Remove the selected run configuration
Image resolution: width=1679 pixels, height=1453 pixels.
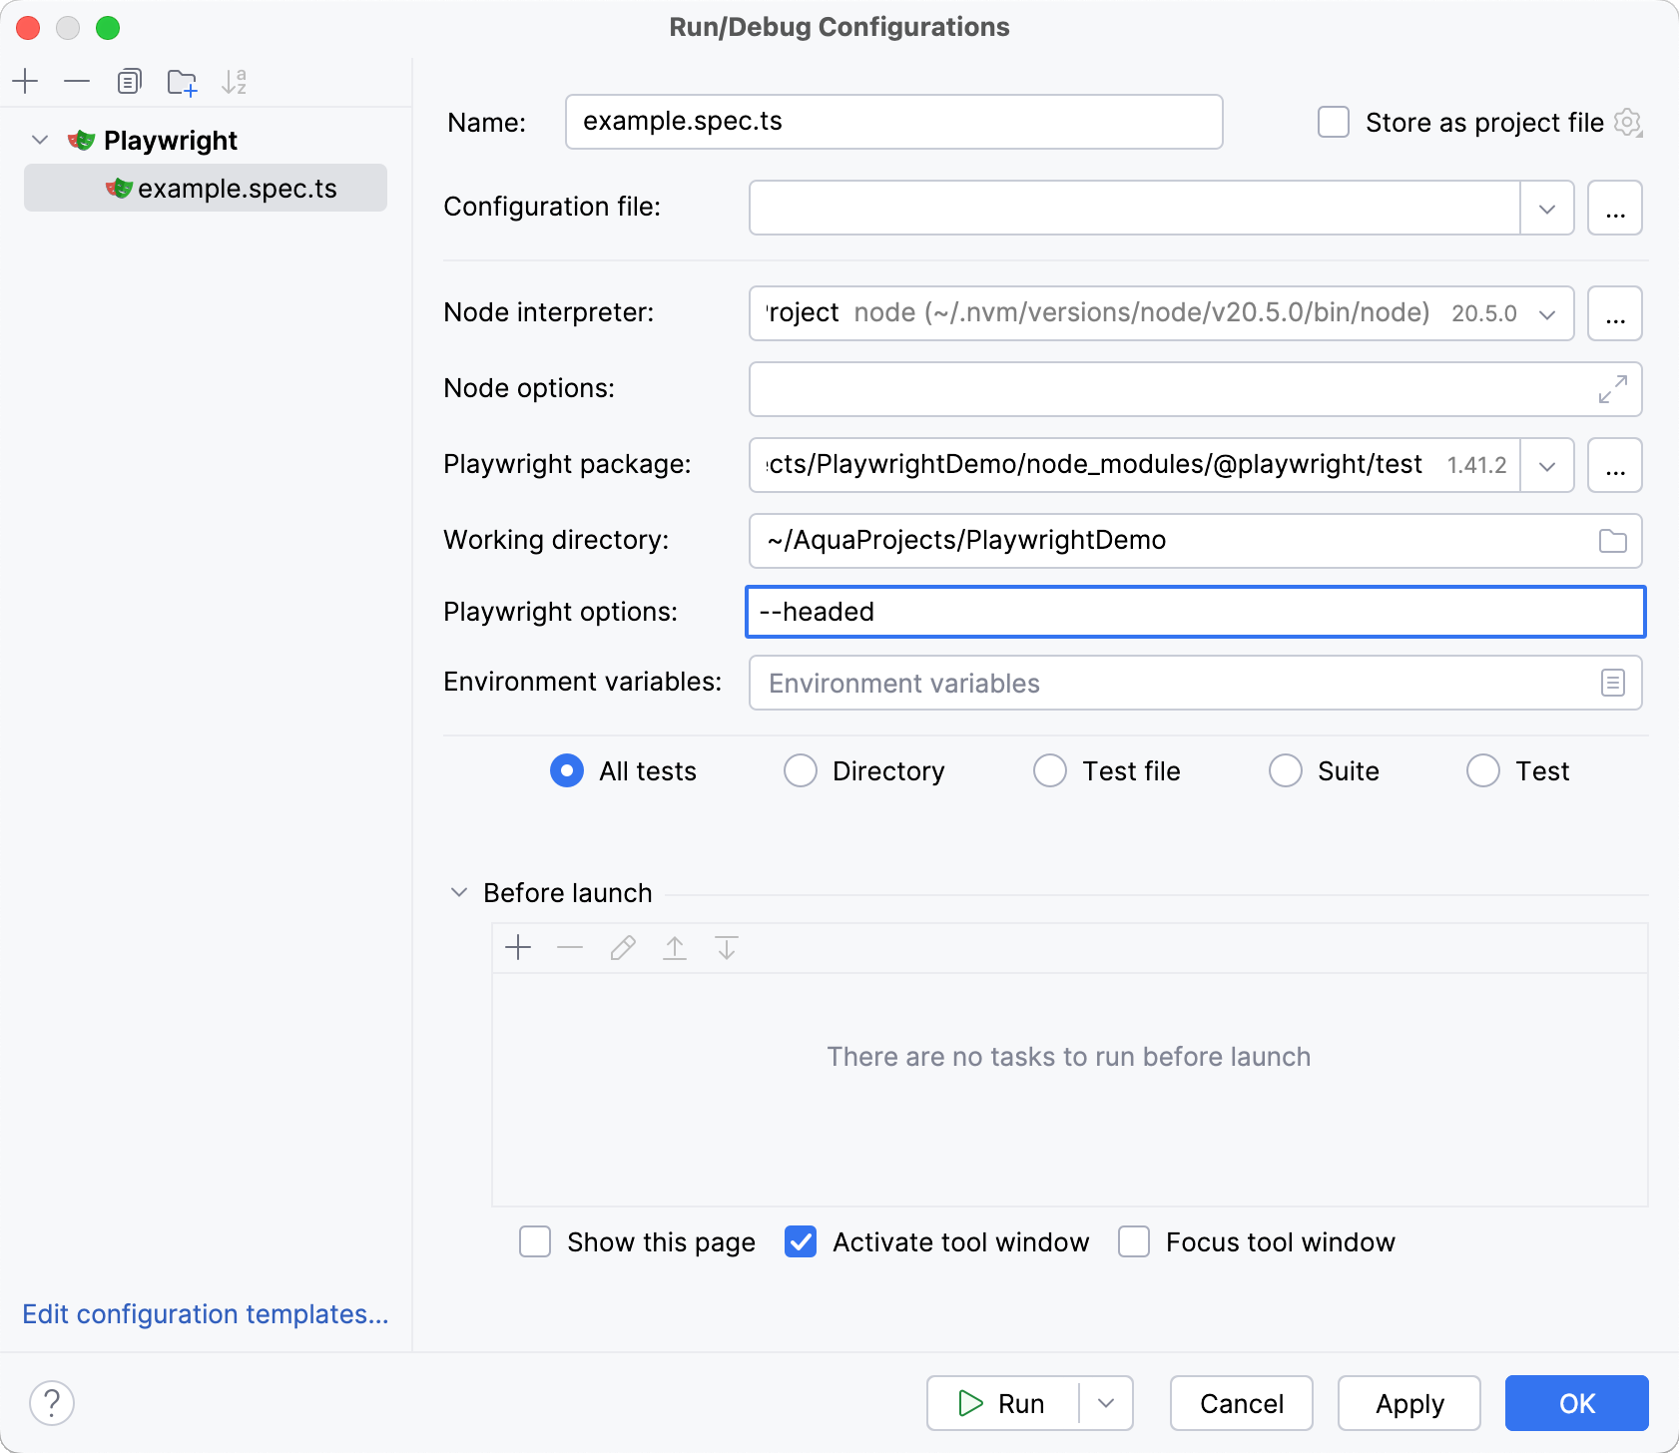coord(77,81)
